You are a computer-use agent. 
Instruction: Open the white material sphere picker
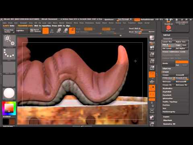(x=9, y=93)
